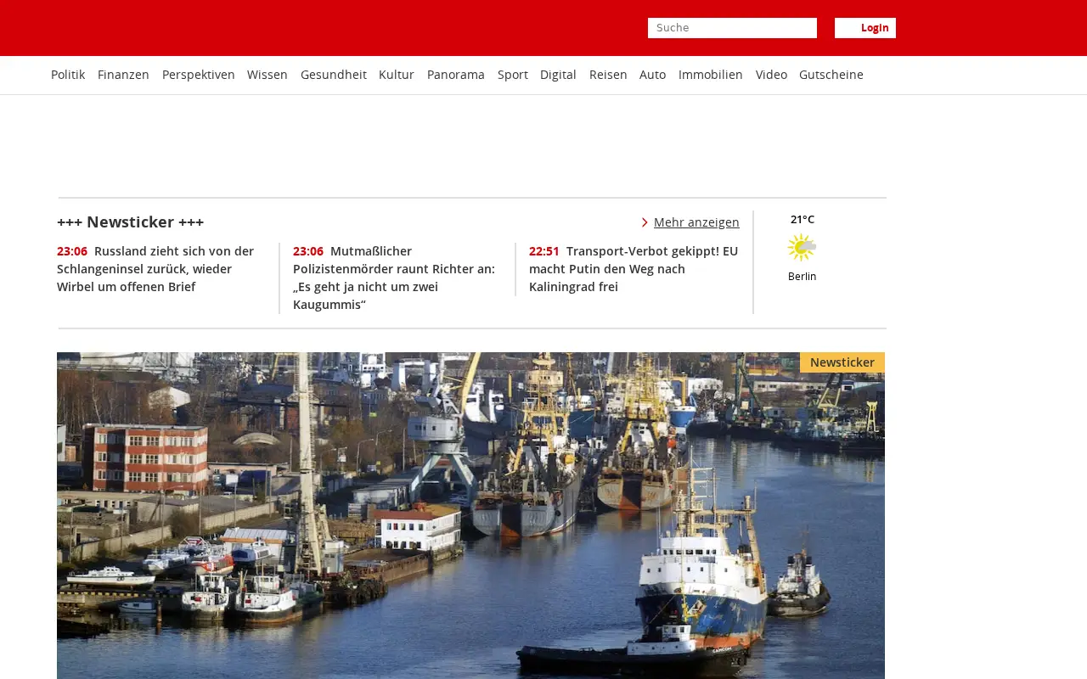Navigate to the Wissen section

(x=268, y=75)
